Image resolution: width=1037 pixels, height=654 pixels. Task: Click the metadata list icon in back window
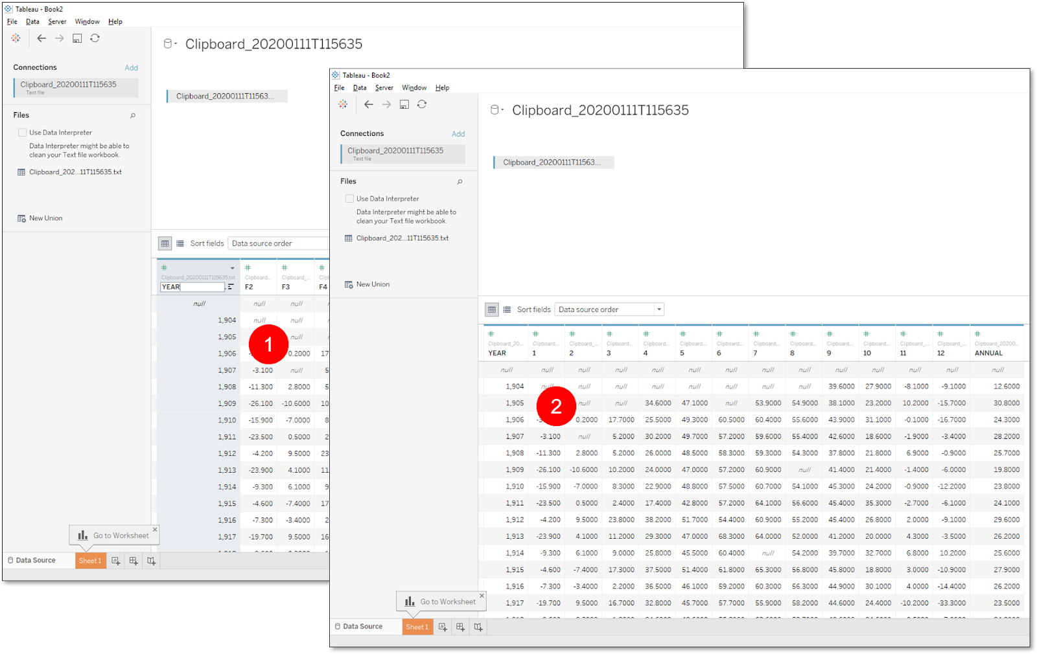pos(180,243)
